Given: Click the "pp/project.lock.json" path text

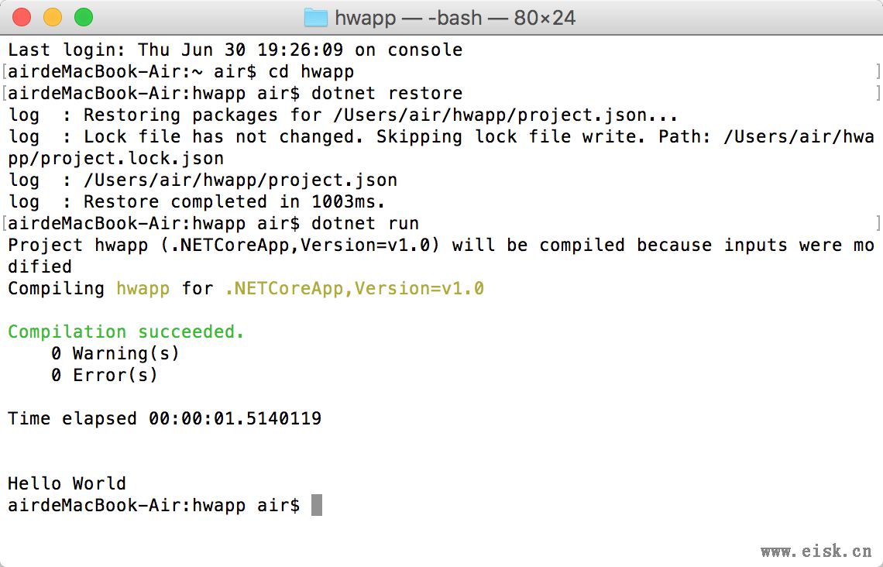Looking at the screenshot, I should pos(115,158).
